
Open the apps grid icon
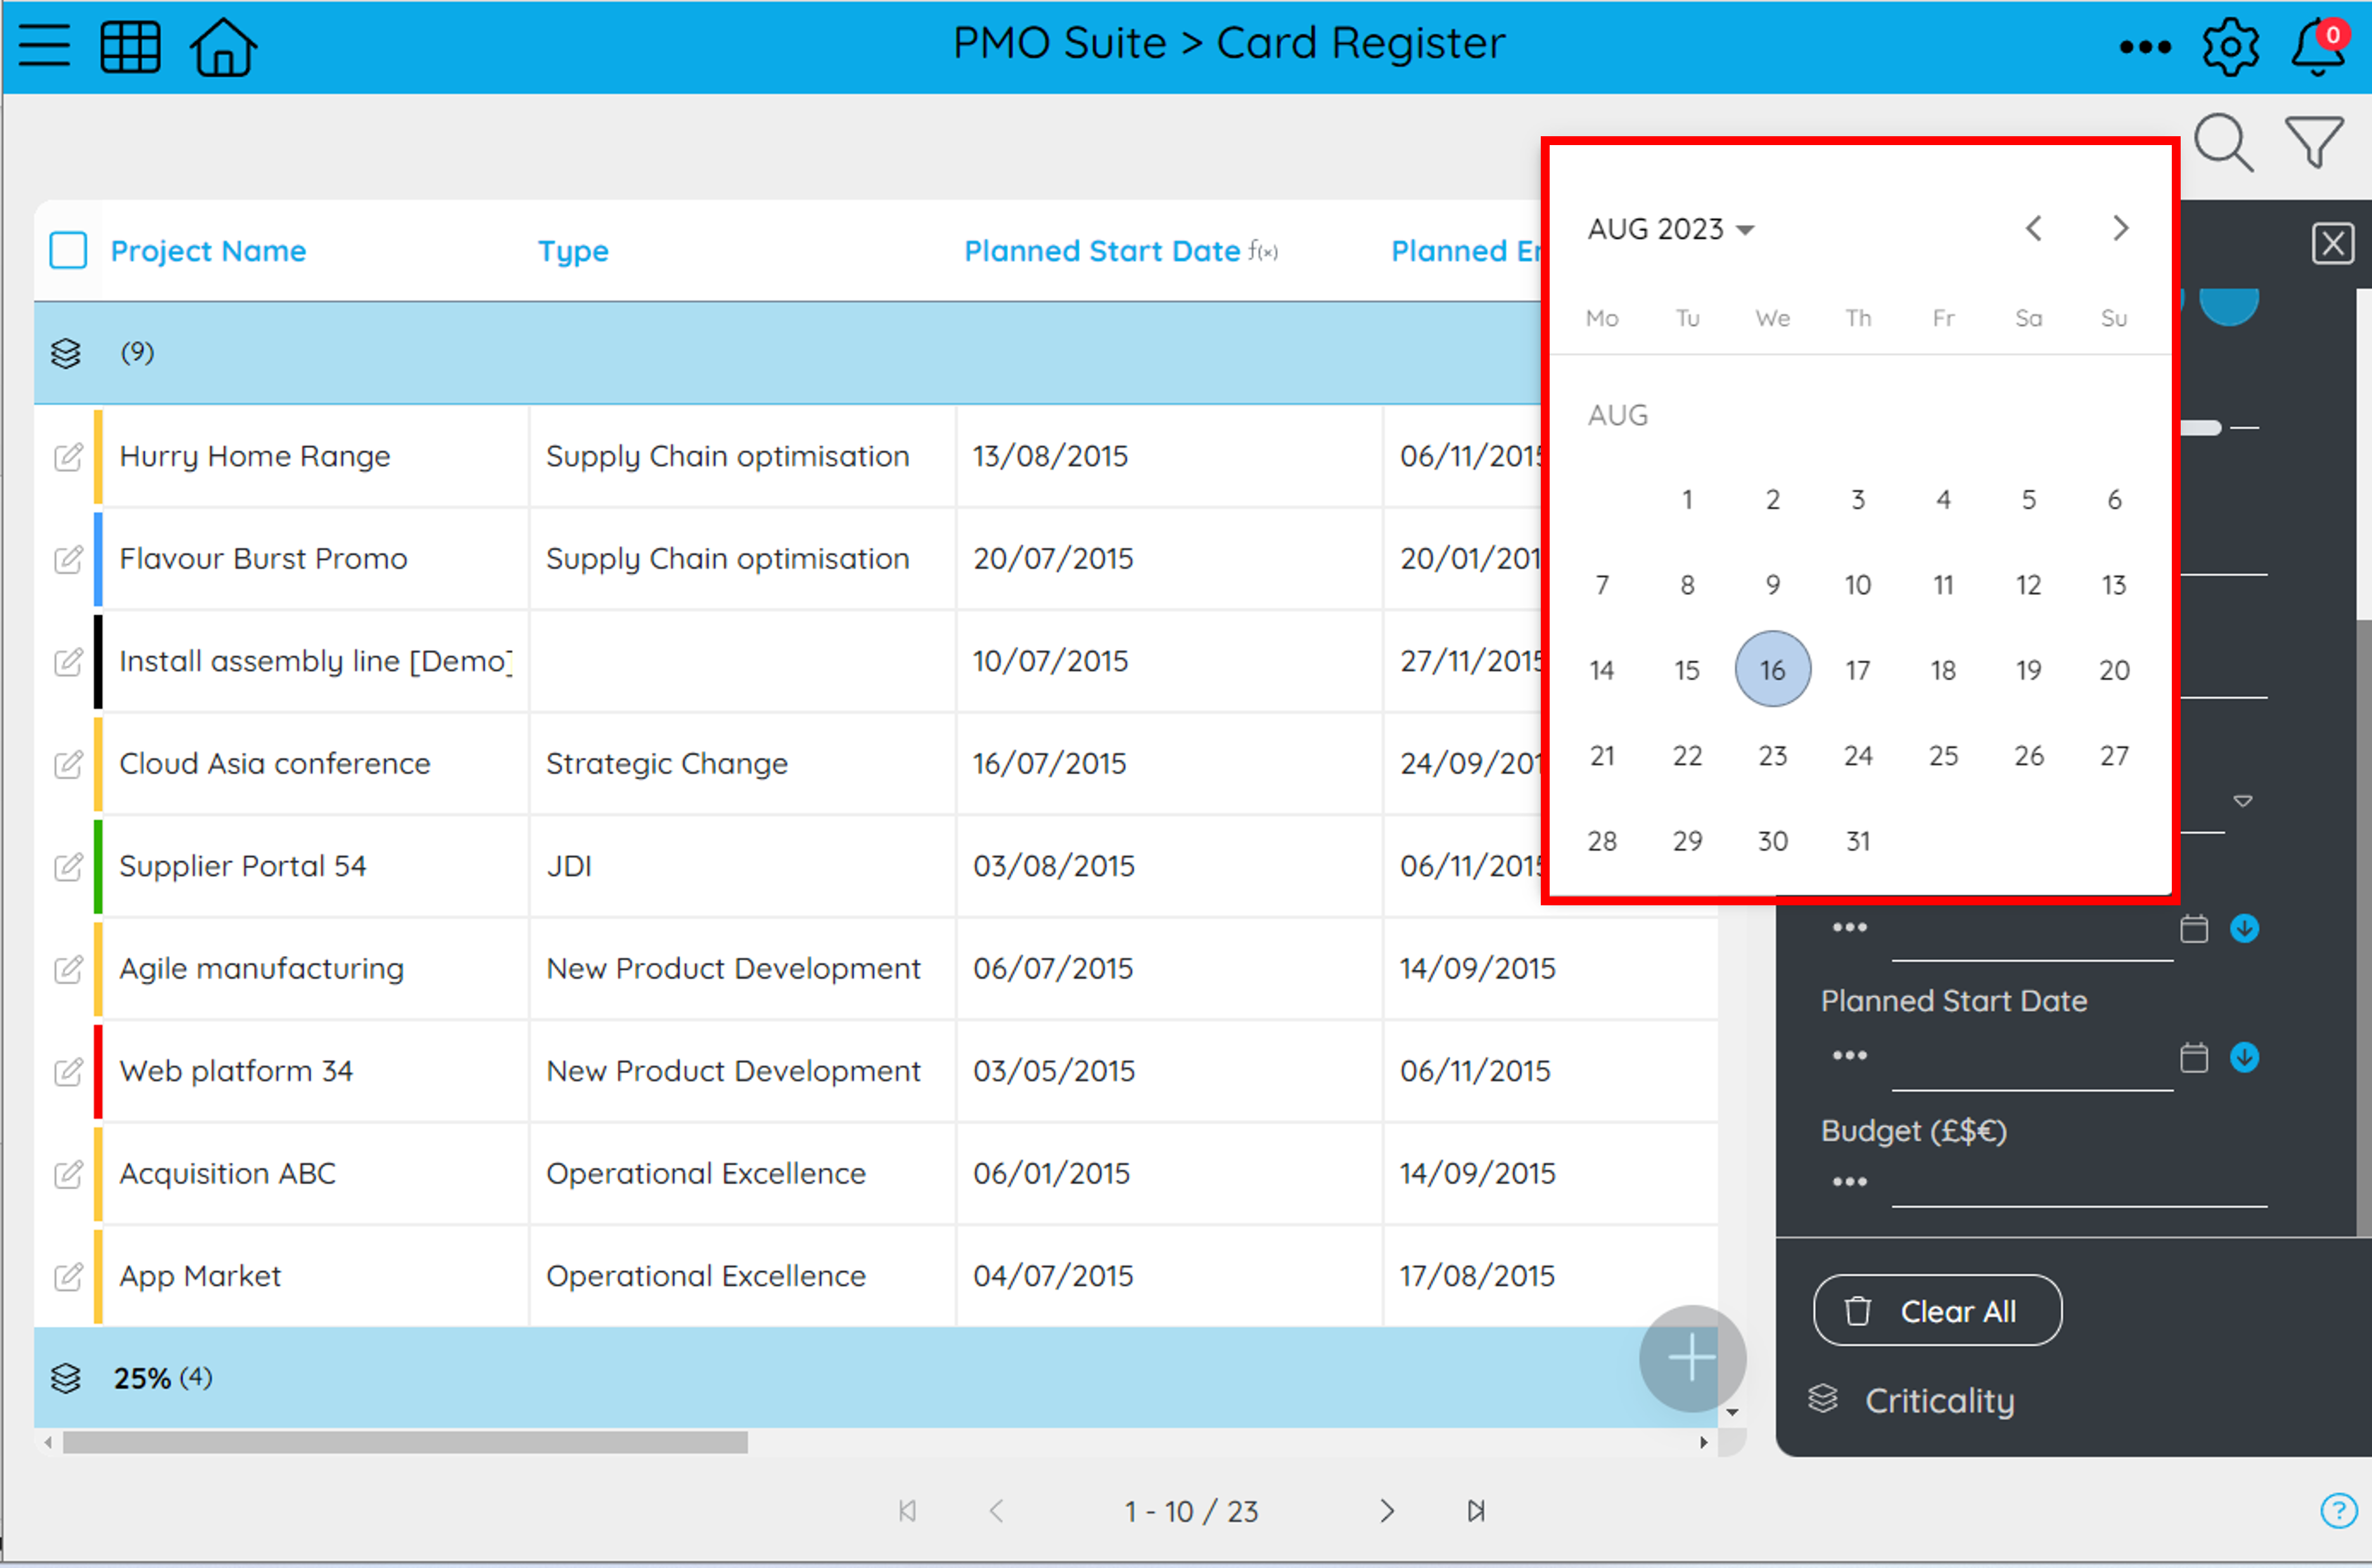pos(131,46)
